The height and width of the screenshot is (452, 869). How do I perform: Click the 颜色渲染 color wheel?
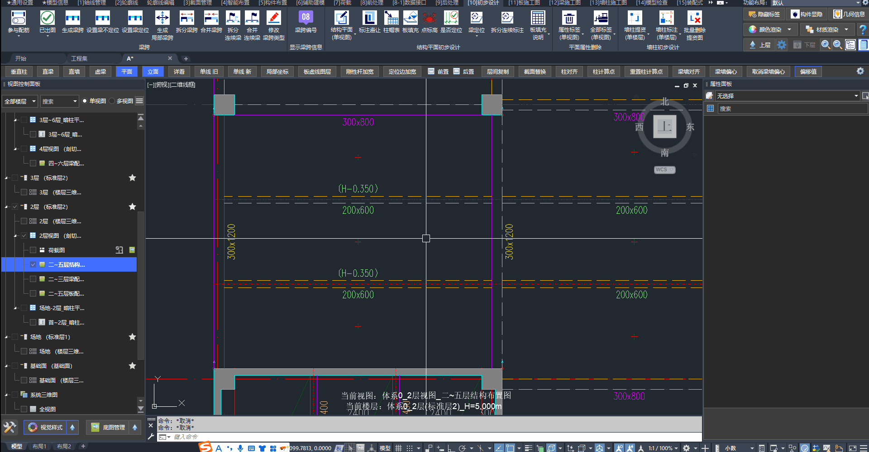click(752, 29)
